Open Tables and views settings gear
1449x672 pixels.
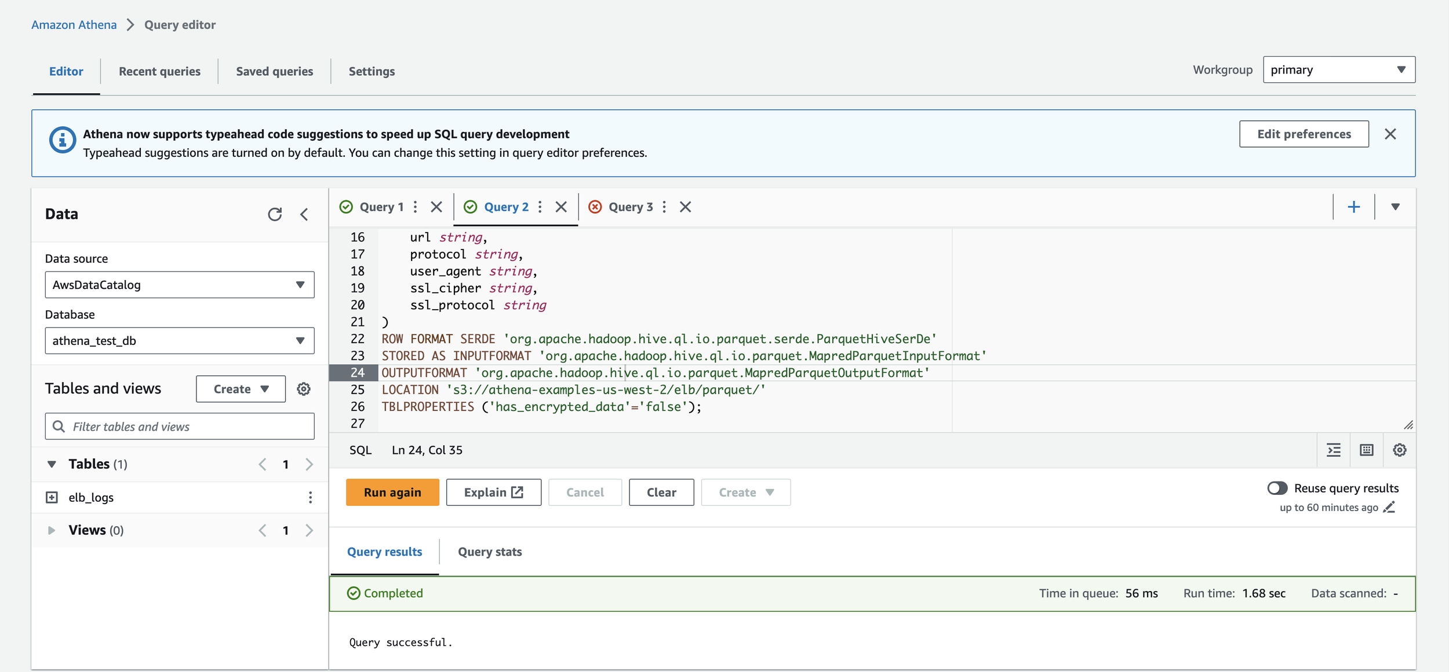pos(304,389)
